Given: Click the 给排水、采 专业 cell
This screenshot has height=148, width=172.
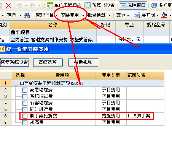Looking at the screenshot, I should pos(129,40).
